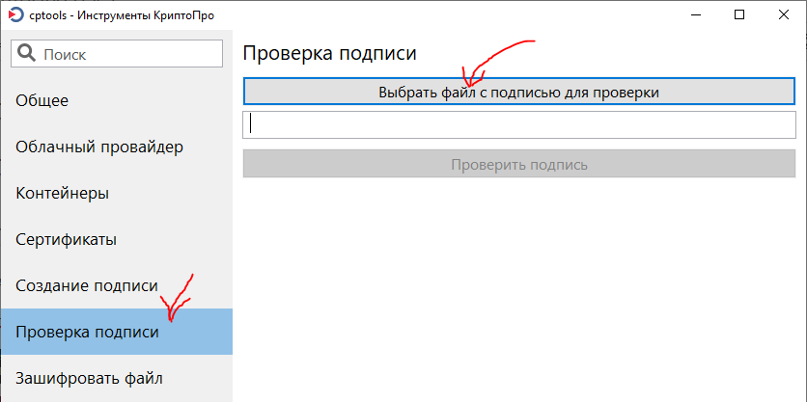
Task: Close the Инструменты КриптоПро window
Action: click(x=783, y=15)
